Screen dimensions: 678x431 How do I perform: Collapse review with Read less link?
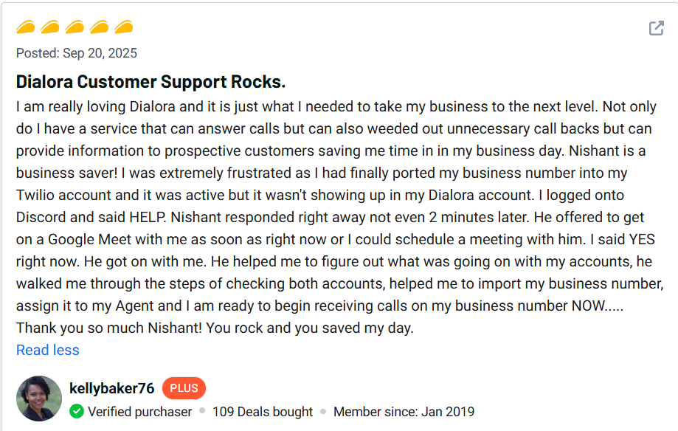click(x=47, y=351)
